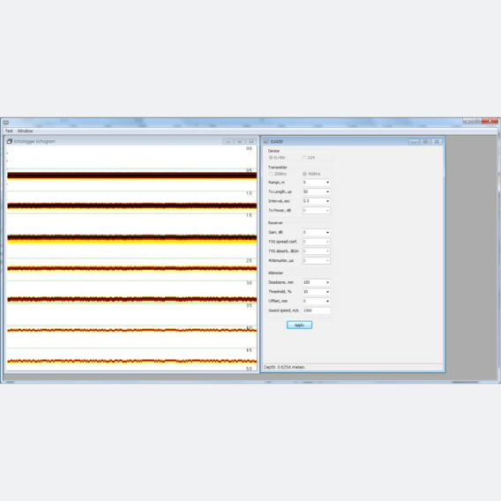
Task: Click the 2.5 depth scale label
Action: point(249,261)
